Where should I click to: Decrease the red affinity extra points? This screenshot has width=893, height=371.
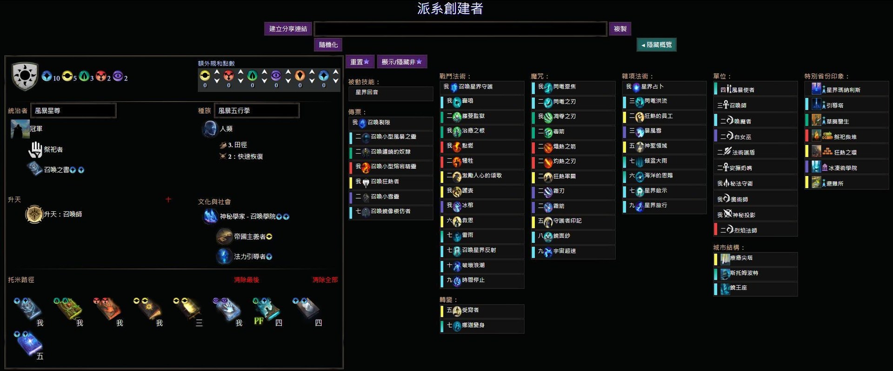click(240, 81)
